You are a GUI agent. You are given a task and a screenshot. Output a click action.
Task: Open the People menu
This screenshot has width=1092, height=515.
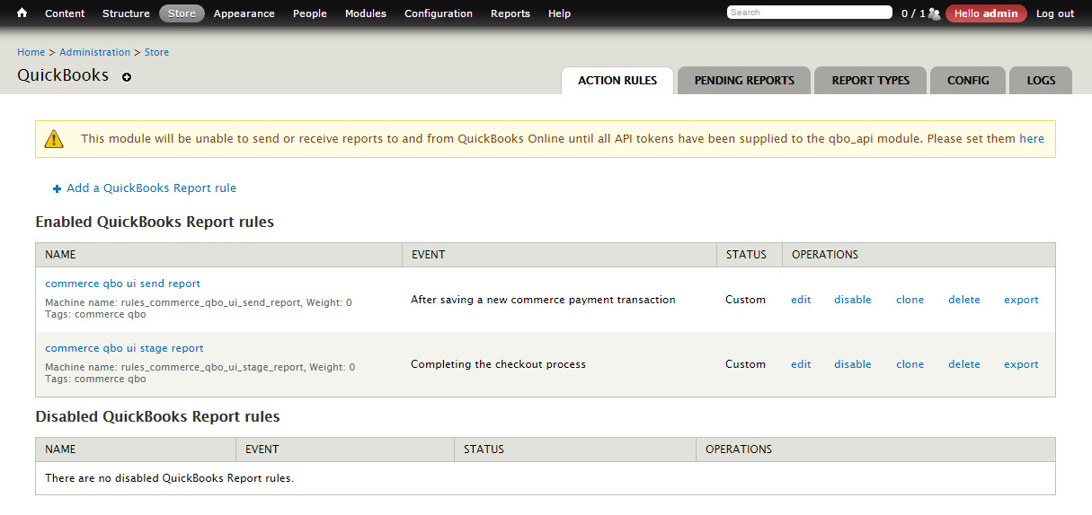pos(310,13)
